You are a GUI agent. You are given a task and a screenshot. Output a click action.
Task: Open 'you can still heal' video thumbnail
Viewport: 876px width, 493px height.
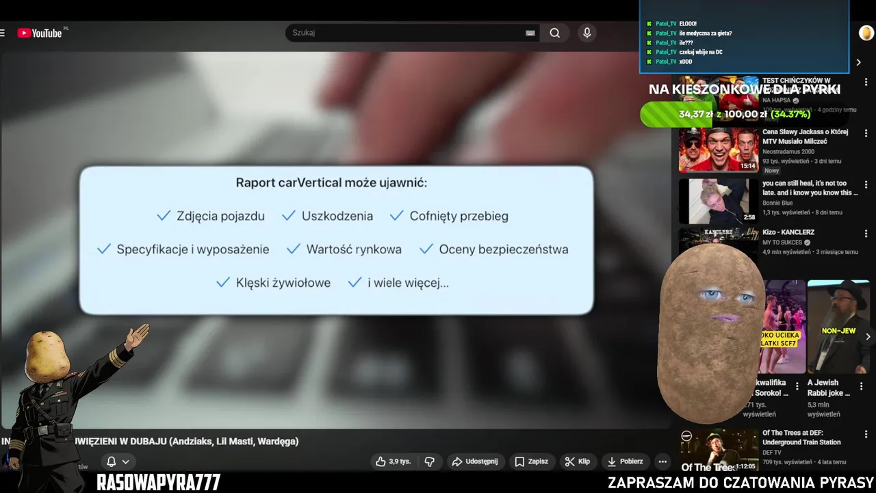719,201
